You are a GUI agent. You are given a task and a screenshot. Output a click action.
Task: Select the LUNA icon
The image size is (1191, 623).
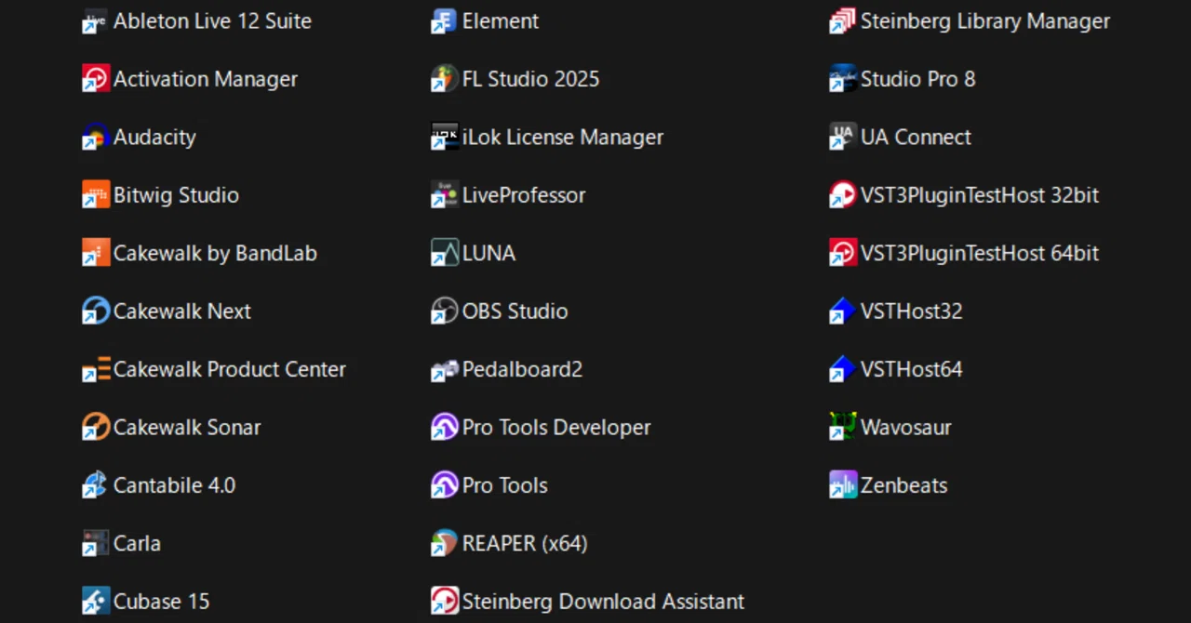click(x=444, y=253)
